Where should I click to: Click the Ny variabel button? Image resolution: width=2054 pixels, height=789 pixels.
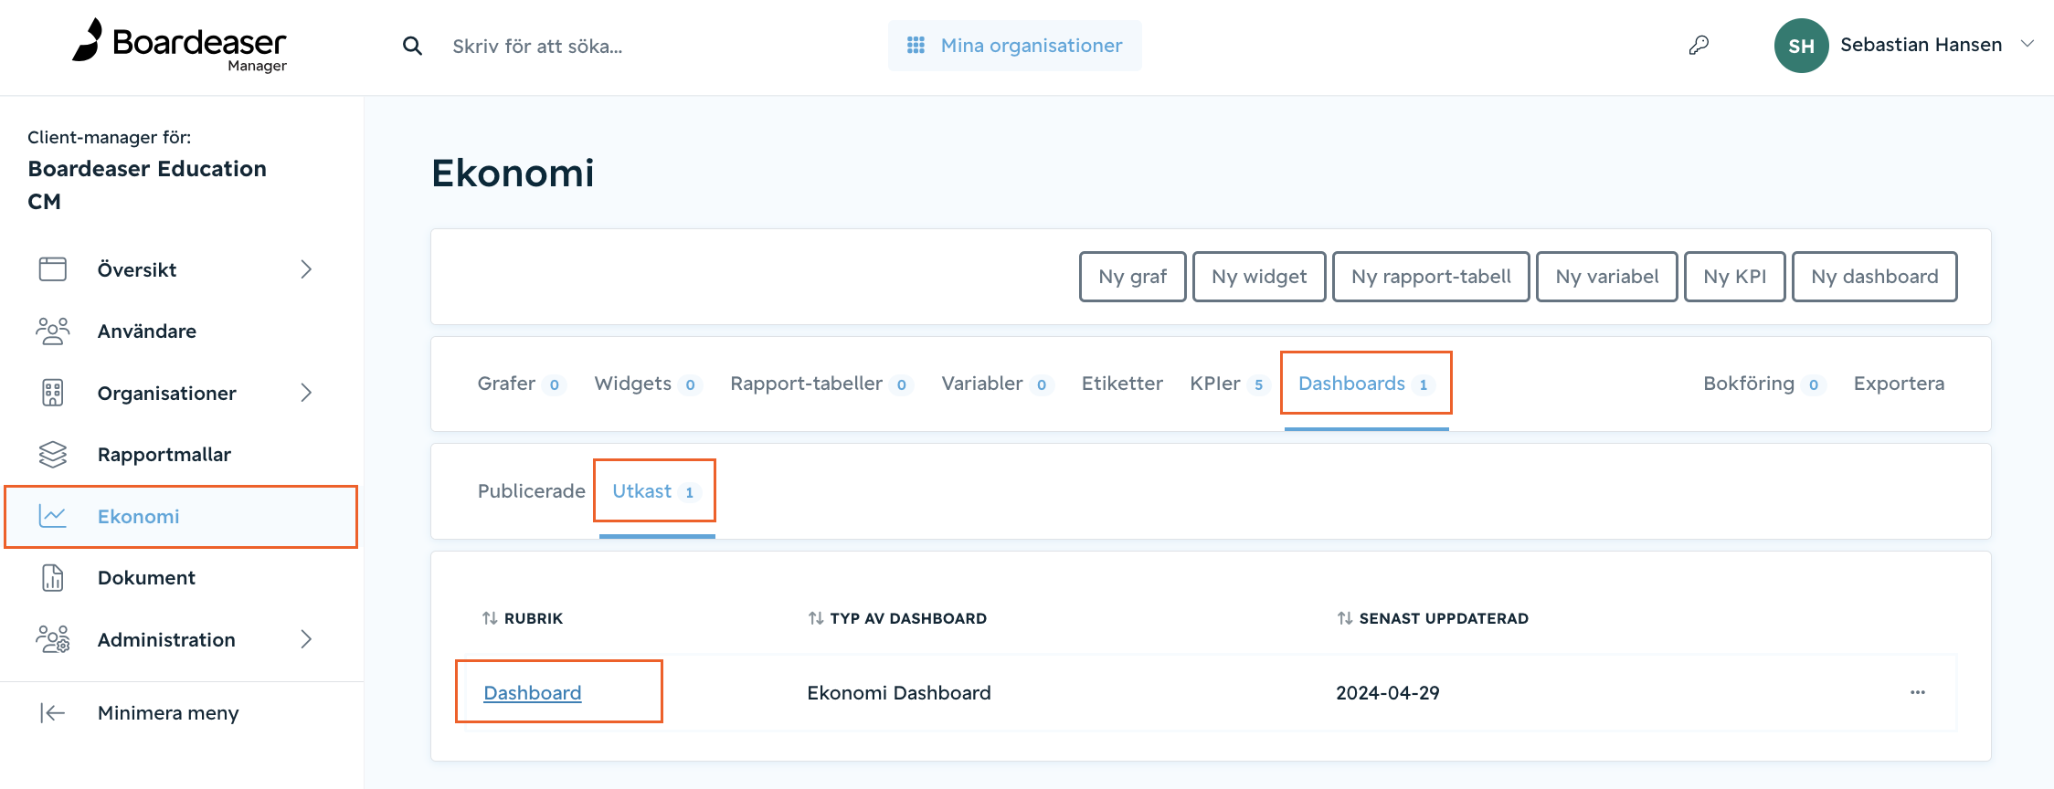(1606, 277)
